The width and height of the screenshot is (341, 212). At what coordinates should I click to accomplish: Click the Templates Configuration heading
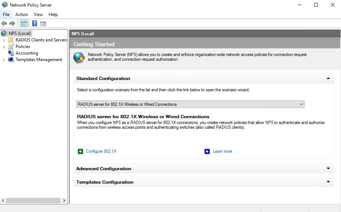[105, 182]
